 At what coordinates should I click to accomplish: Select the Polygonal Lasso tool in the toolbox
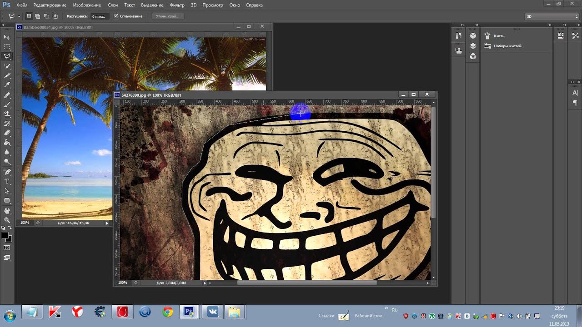tap(7, 56)
